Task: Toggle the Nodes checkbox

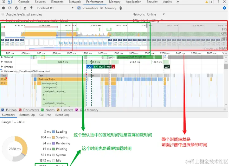Action: click(42, 110)
